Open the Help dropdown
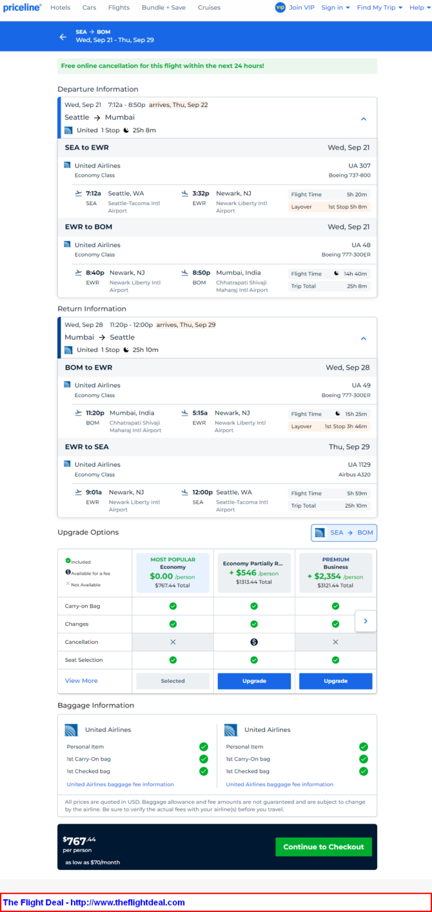 419,8
